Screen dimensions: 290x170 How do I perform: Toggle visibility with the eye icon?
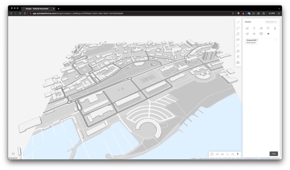click(217, 154)
